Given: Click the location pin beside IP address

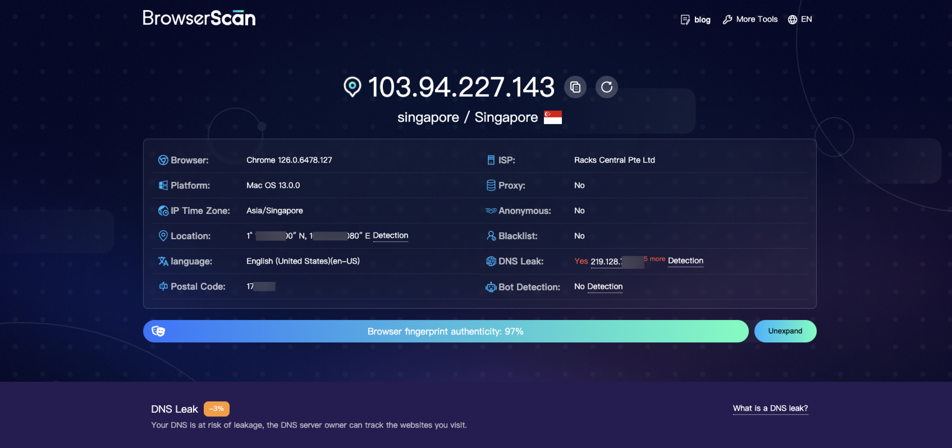Looking at the screenshot, I should [x=353, y=87].
